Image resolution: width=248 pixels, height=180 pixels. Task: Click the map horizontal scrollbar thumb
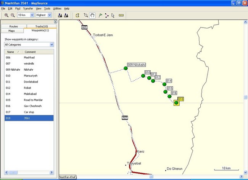point(151,177)
